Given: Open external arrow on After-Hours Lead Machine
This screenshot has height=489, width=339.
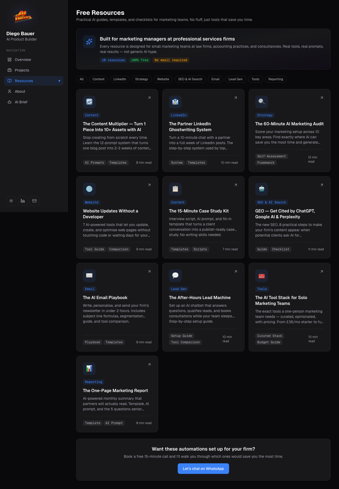Looking at the screenshot, I should click(235, 272).
